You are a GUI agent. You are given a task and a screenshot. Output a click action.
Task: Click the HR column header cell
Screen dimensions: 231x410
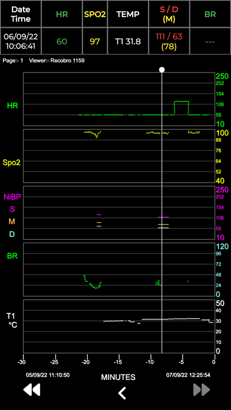[62, 14]
